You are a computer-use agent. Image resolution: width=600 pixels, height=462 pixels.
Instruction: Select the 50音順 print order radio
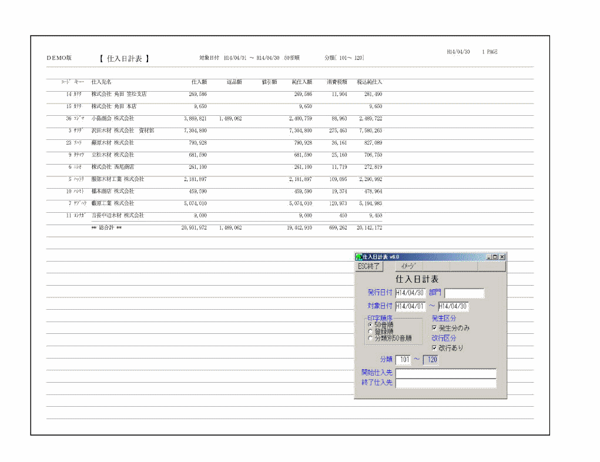[x=370, y=324]
